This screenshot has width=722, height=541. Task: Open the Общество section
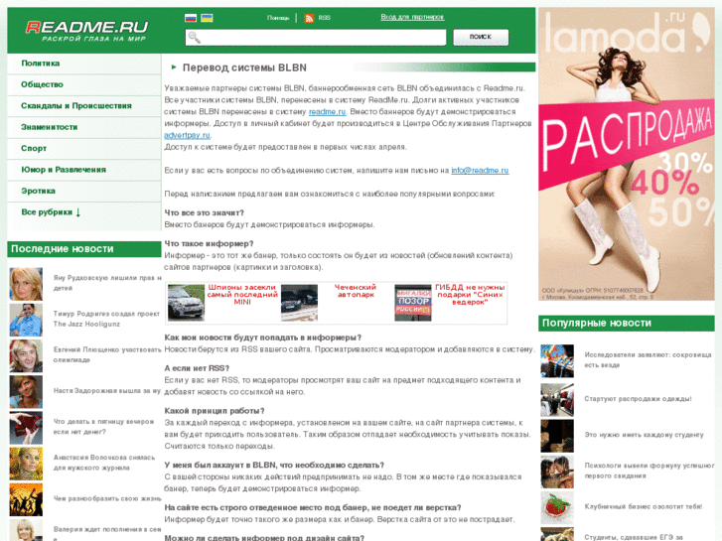42,84
